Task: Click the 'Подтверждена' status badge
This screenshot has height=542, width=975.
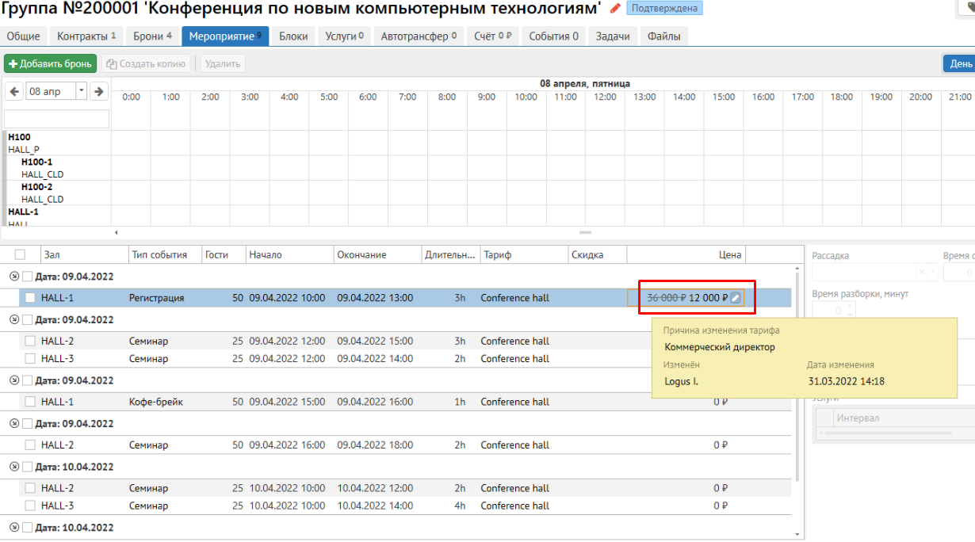Action: pyautogui.click(x=664, y=9)
